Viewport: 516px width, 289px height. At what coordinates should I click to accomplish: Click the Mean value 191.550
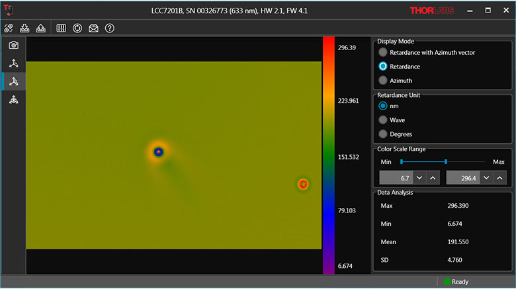458,242
